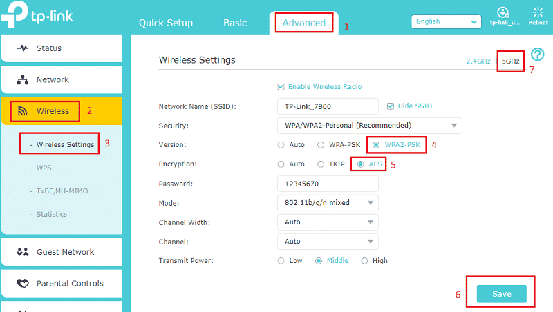This screenshot has width=553, height=312.
Task: Select Auto for Version
Action: [281, 145]
